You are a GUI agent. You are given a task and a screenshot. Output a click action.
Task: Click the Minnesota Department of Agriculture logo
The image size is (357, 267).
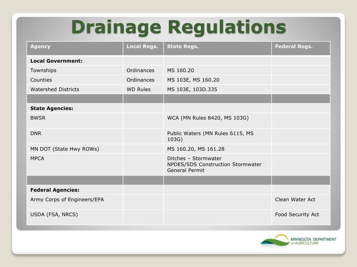298,241
